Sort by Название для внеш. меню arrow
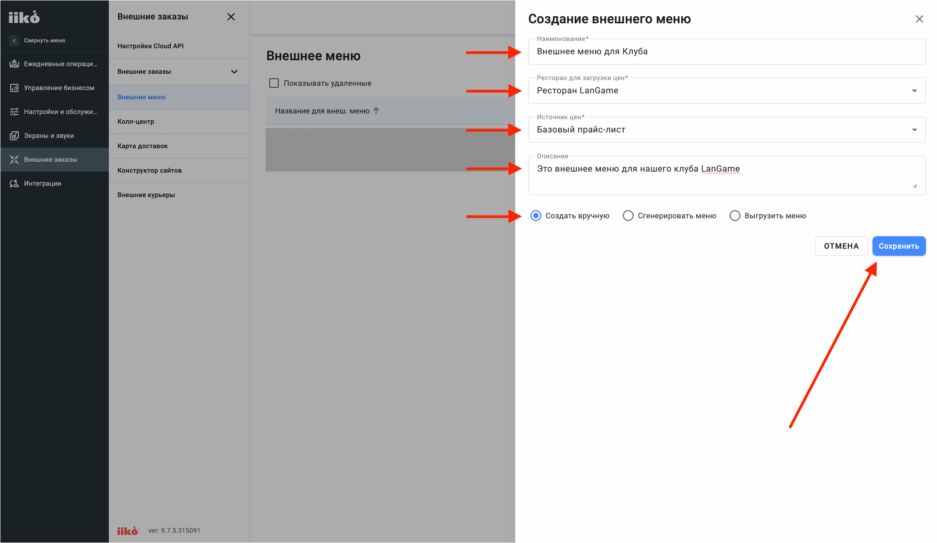Viewport: 937px width, 543px height. [x=376, y=110]
